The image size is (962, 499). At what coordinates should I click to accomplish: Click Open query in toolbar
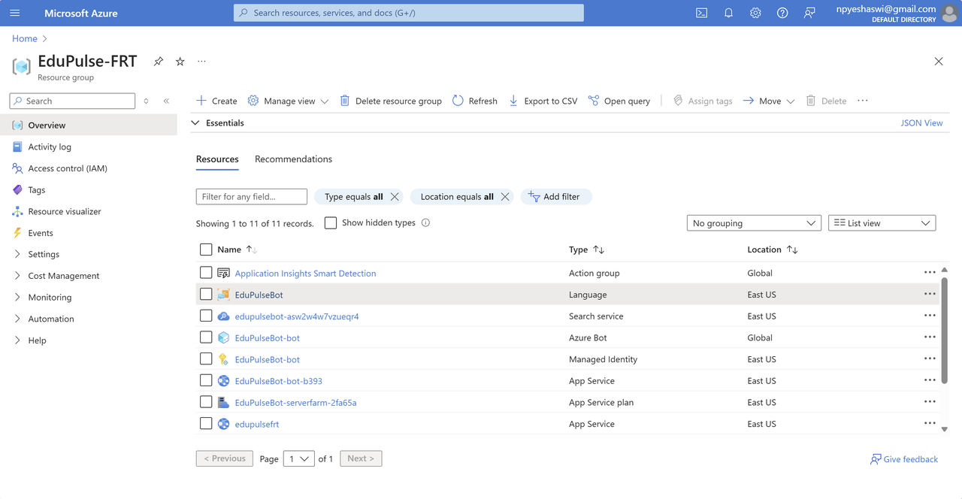[619, 101]
